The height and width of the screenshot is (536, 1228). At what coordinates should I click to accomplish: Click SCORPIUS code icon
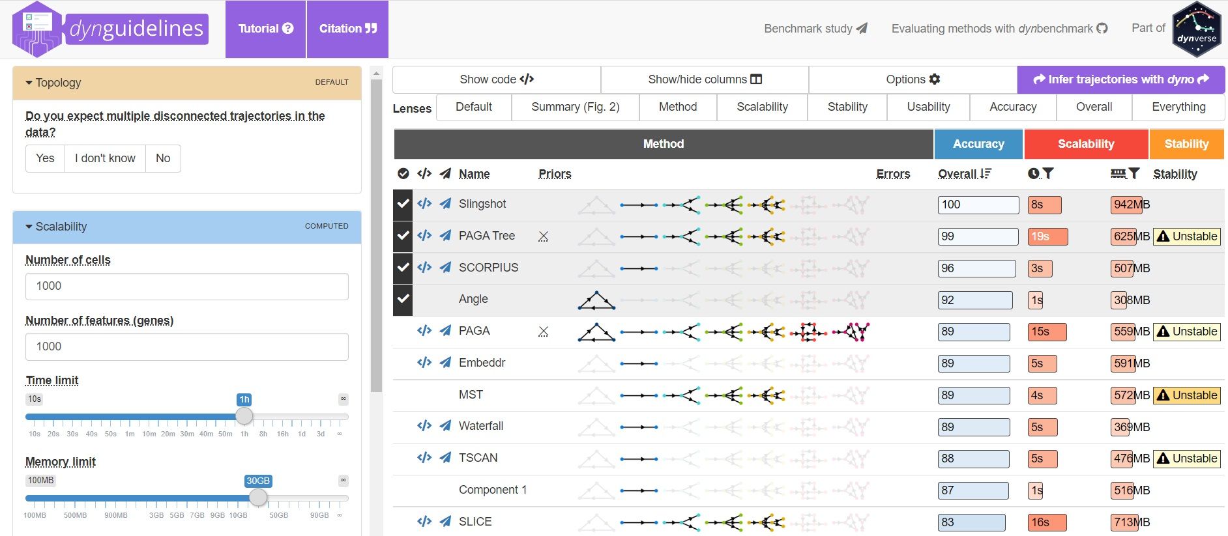[x=424, y=267]
